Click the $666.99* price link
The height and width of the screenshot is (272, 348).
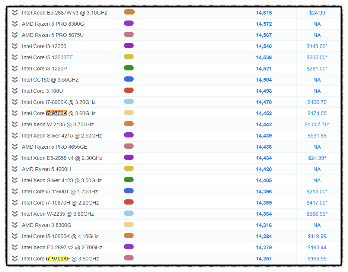coord(317,214)
